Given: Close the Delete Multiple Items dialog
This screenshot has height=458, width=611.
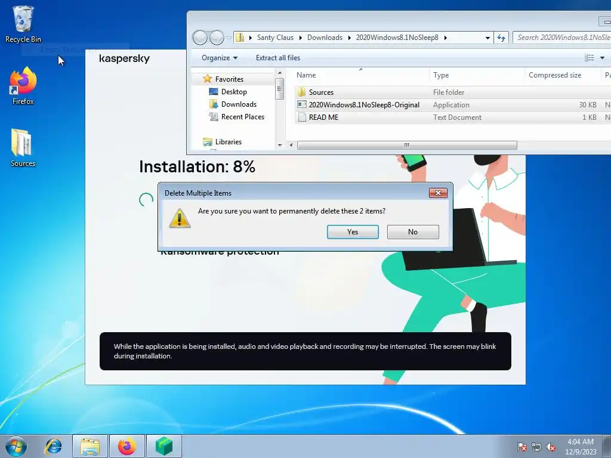Looking at the screenshot, I should [438, 193].
